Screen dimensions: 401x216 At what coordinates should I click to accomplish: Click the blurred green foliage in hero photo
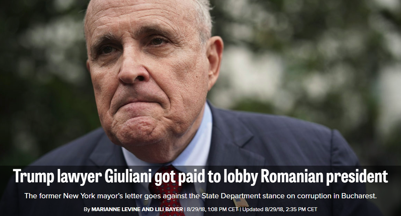pyautogui.click(x=307, y=64)
